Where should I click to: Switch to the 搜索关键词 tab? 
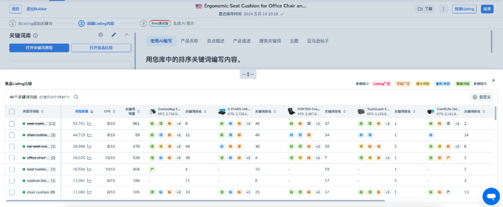pos(270,41)
